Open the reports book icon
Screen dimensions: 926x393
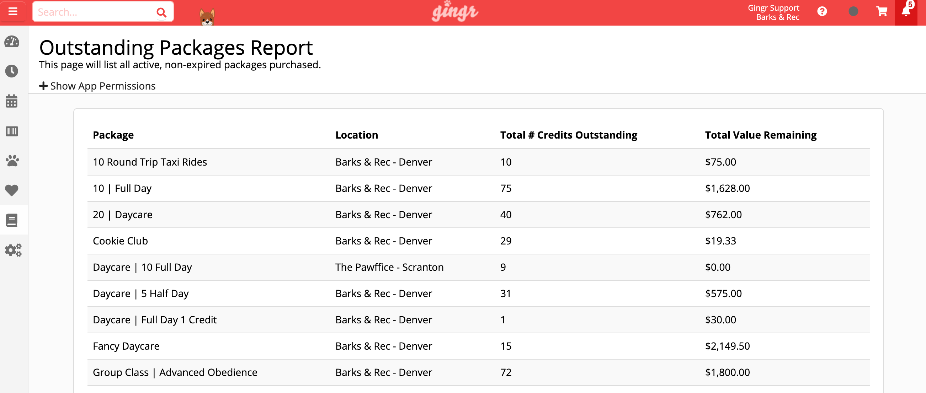[11, 220]
